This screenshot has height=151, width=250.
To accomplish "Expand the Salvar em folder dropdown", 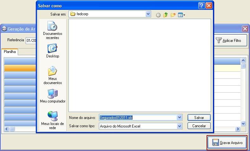I will (148, 14).
